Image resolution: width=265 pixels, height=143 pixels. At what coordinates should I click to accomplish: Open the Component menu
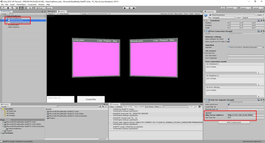tap(32, 5)
